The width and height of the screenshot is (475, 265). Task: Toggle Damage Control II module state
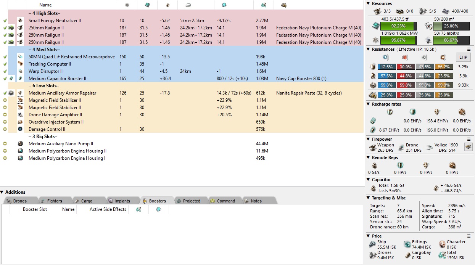pos(5,129)
